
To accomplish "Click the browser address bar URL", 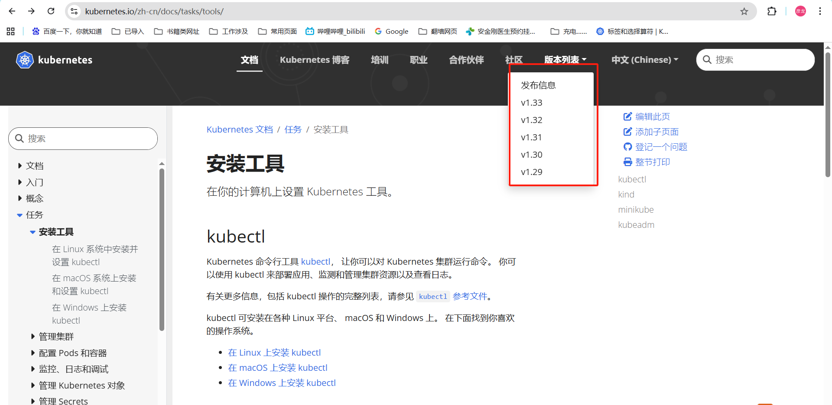I will click(154, 11).
